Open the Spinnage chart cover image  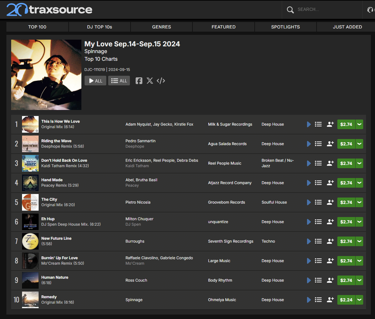coord(46,75)
